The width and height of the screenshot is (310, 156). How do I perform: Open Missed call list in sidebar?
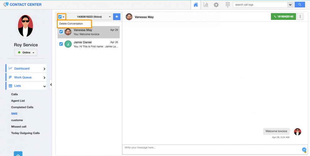pyautogui.click(x=19, y=127)
